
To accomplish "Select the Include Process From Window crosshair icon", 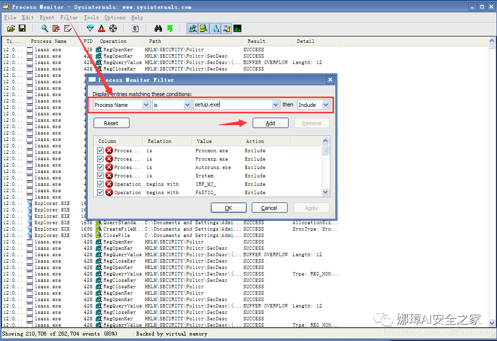I will coord(113,29).
